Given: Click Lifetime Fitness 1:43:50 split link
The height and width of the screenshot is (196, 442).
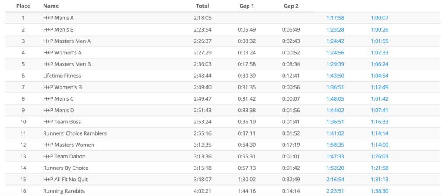Looking at the screenshot, I should click(x=335, y=76).
